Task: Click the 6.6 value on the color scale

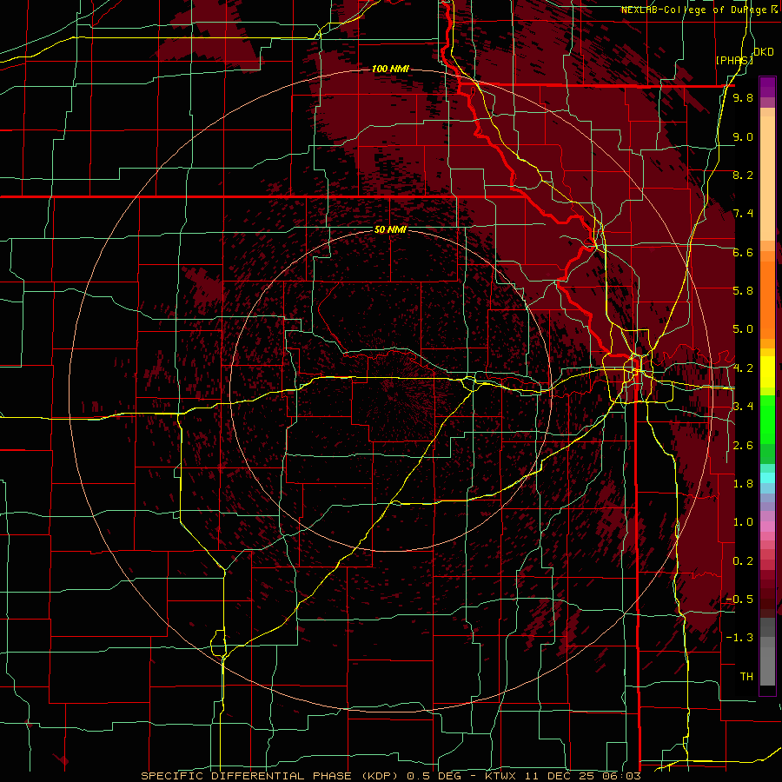Action: 743,252
